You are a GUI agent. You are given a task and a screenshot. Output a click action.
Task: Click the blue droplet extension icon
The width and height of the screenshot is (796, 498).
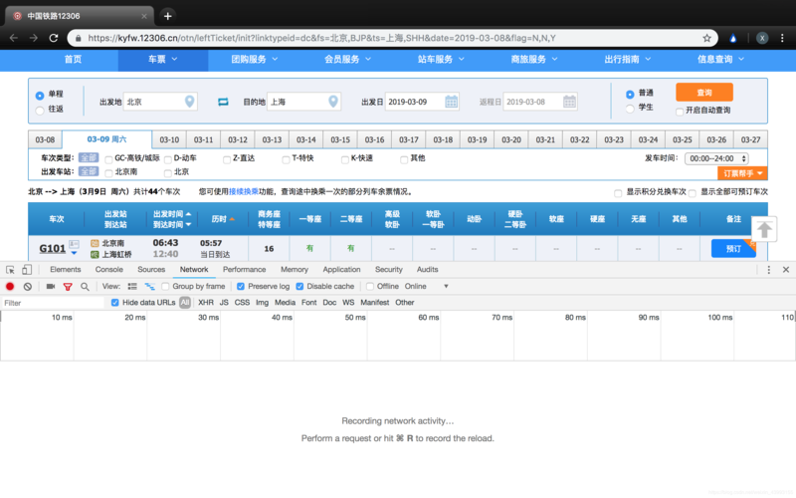click(x=733, y=38)
